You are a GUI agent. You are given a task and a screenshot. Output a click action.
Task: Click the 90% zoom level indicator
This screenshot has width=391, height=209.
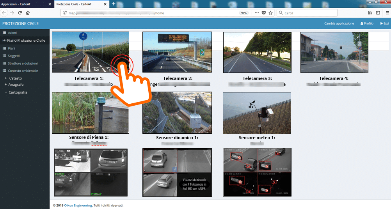243,13
